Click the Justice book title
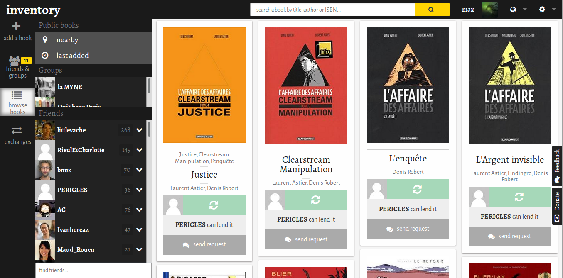Image resolution: width=563 pixels, height=278 pixels. (204, 175)
